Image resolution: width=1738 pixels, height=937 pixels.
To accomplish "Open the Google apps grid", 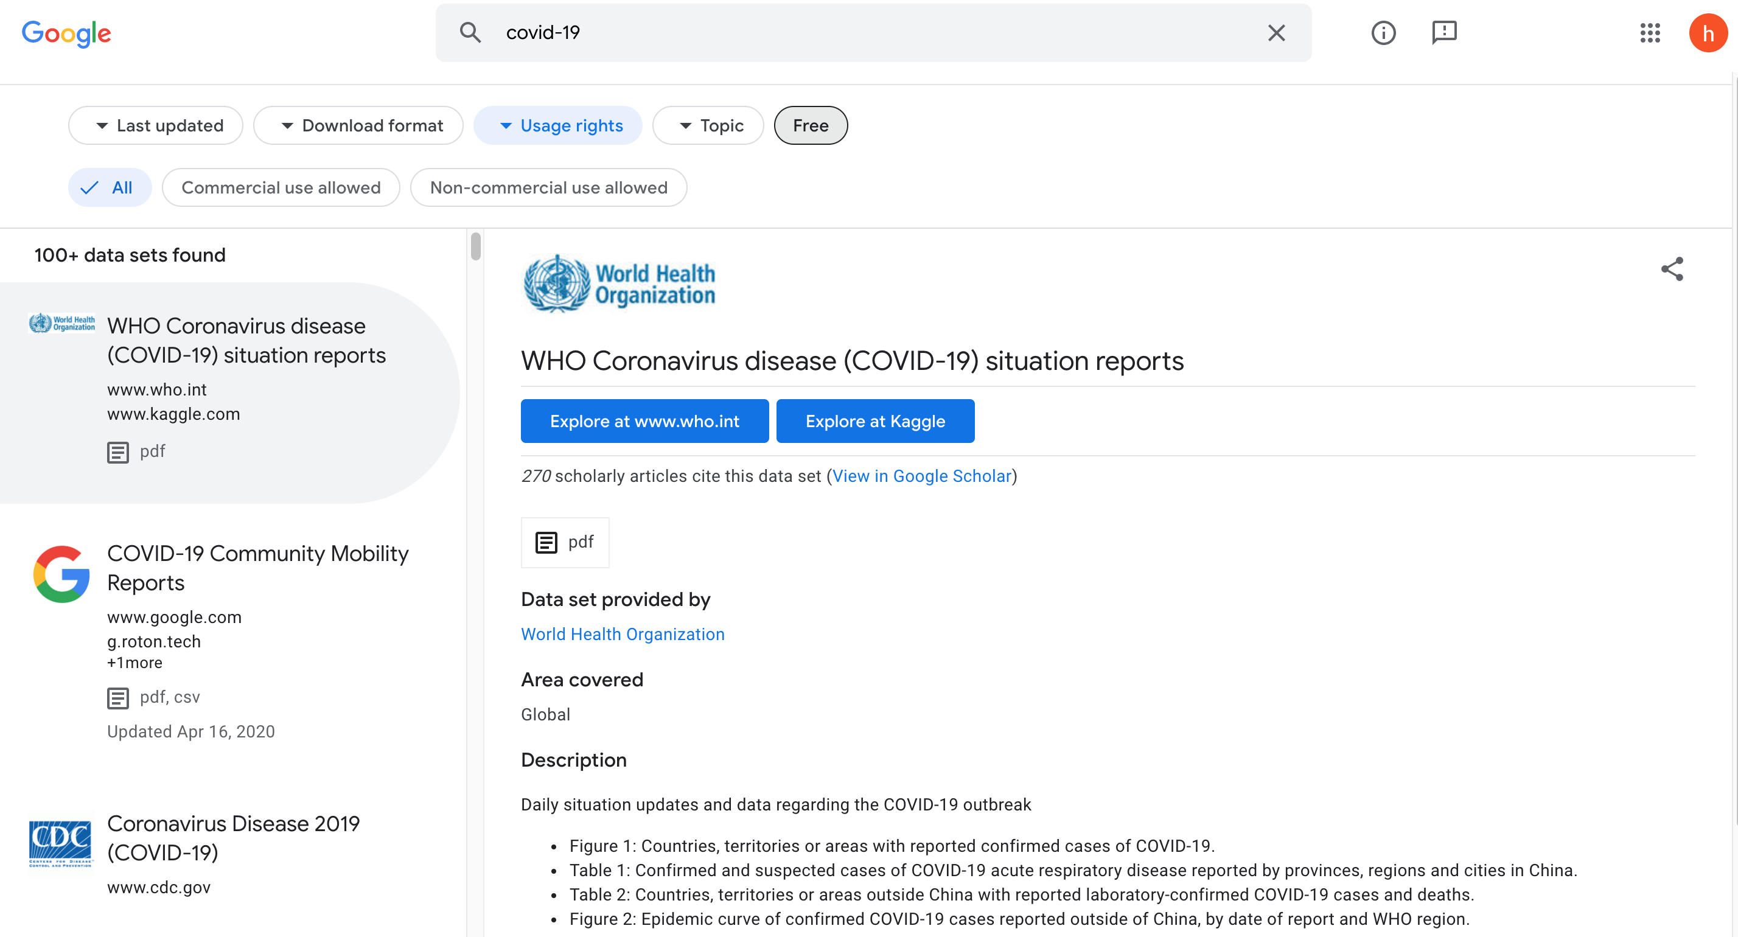I will tap(1650, 32).
